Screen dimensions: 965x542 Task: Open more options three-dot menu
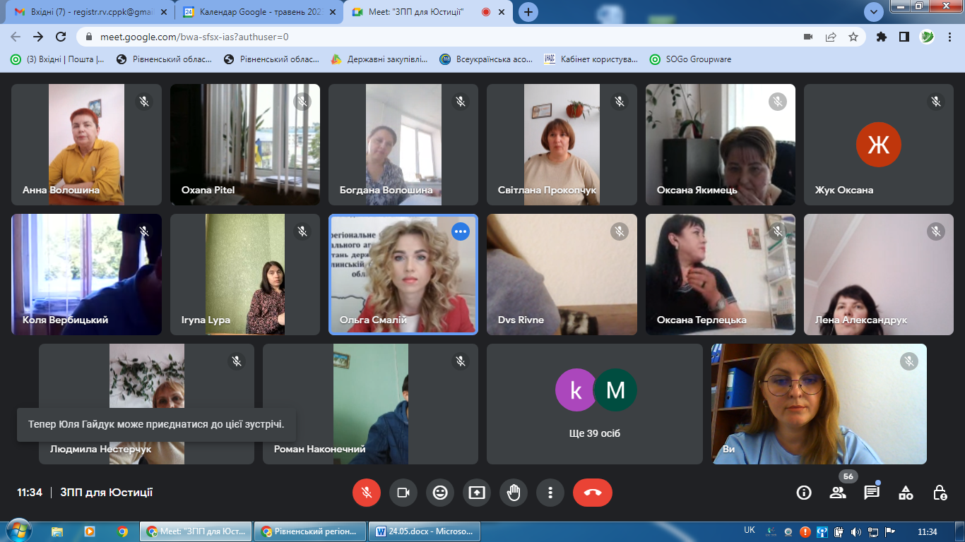point(550,493)
